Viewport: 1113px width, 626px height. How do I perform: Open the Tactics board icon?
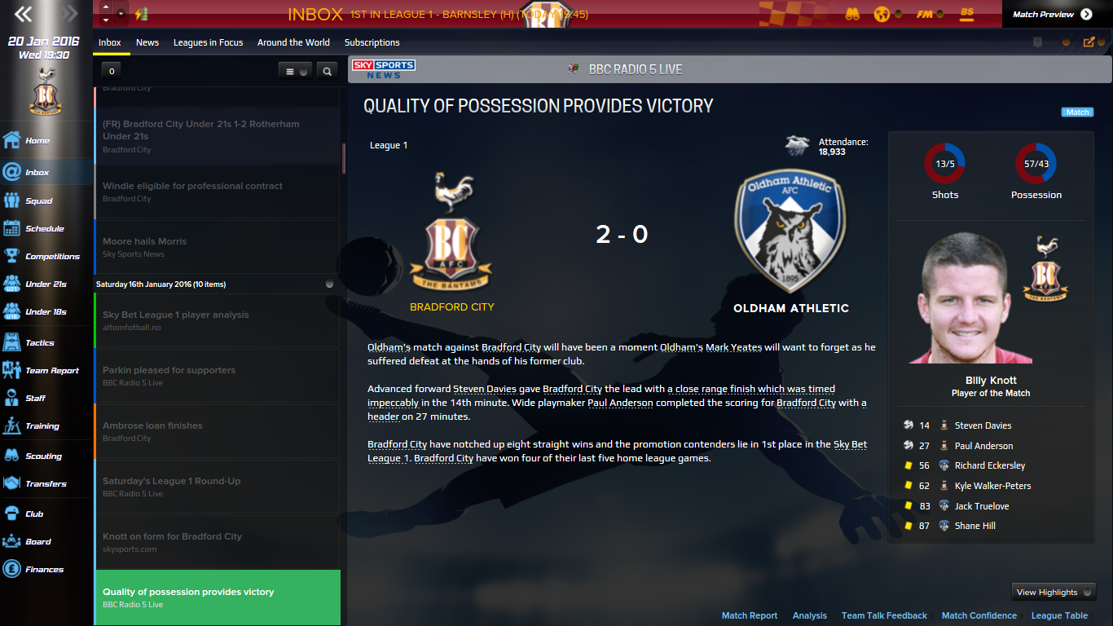point(12,342)
